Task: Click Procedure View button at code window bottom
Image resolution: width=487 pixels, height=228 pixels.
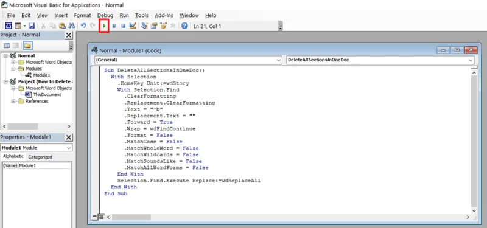Action: pos(95,217)
